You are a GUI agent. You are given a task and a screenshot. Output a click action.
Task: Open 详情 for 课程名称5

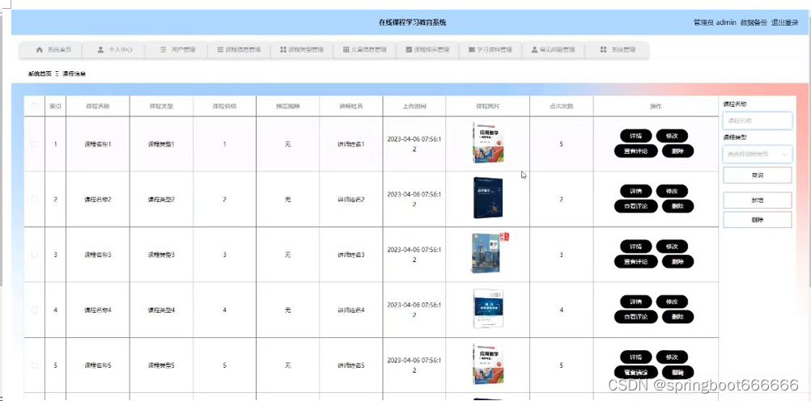point(635,357)
